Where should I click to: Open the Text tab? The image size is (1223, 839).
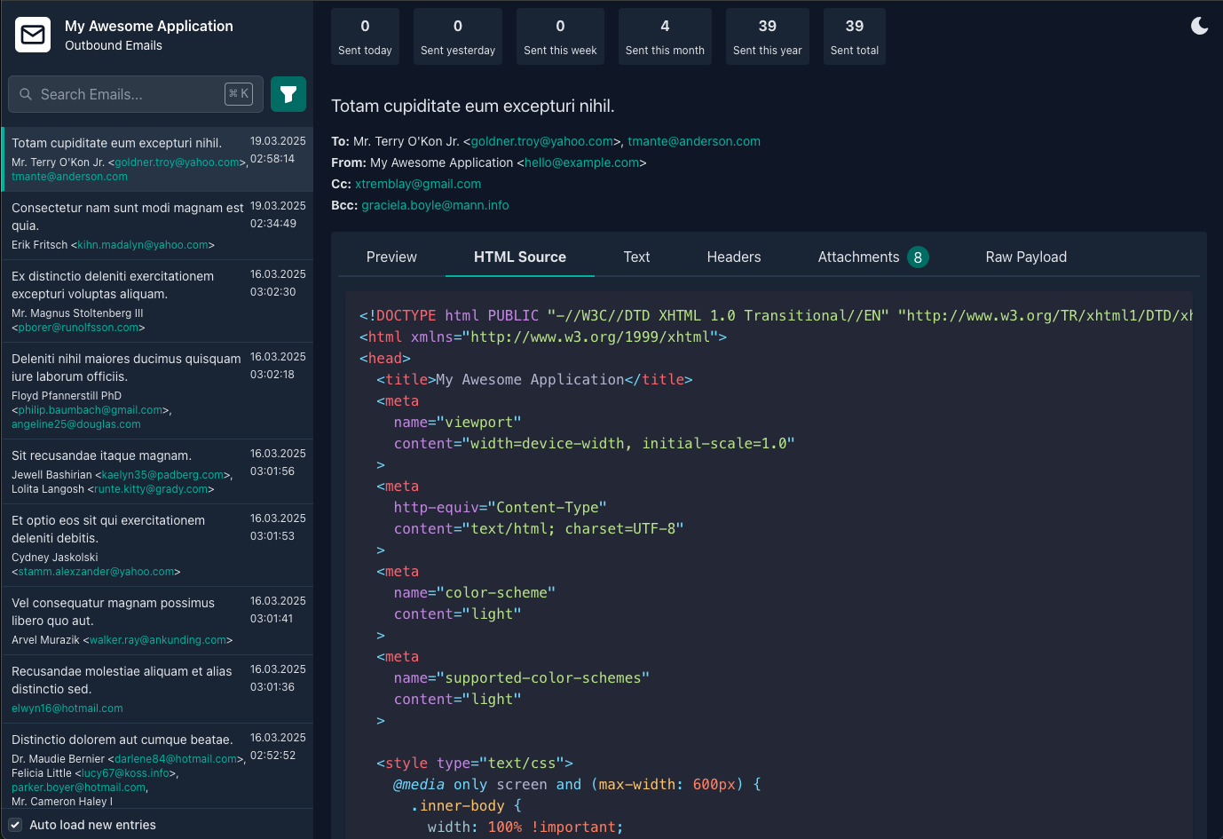click(636, 257)
